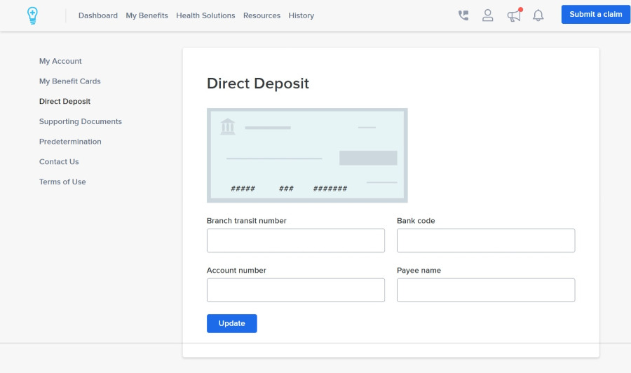The height and width of the screenshot is (373, 631).
Task: Select the Payee name input field
Action: pyautogui.click(x=485, y=290)
